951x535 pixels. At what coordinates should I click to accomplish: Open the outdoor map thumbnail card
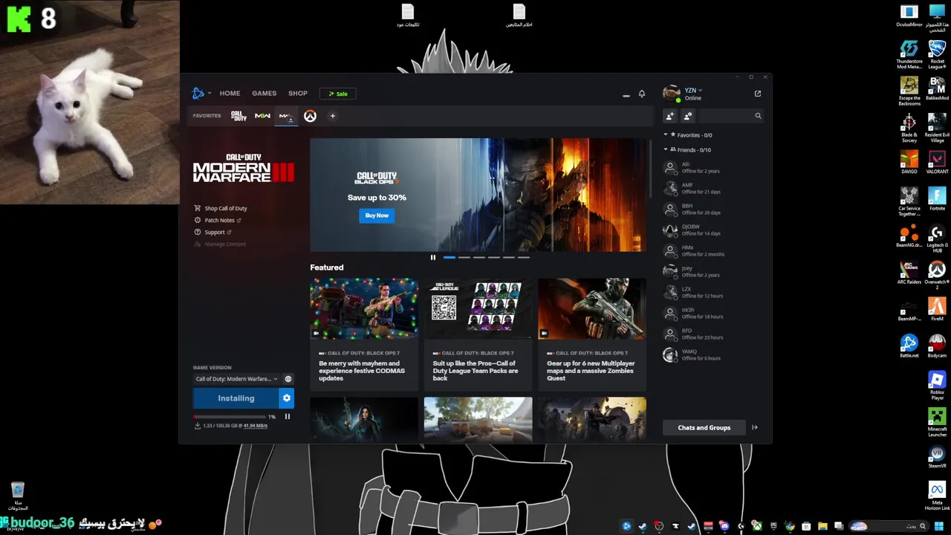pyautogui.click(x=478, y=419)
